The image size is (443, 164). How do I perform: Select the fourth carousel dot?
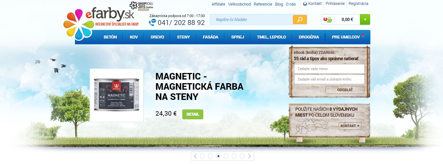pyautogui.click(x=226, y=156)
